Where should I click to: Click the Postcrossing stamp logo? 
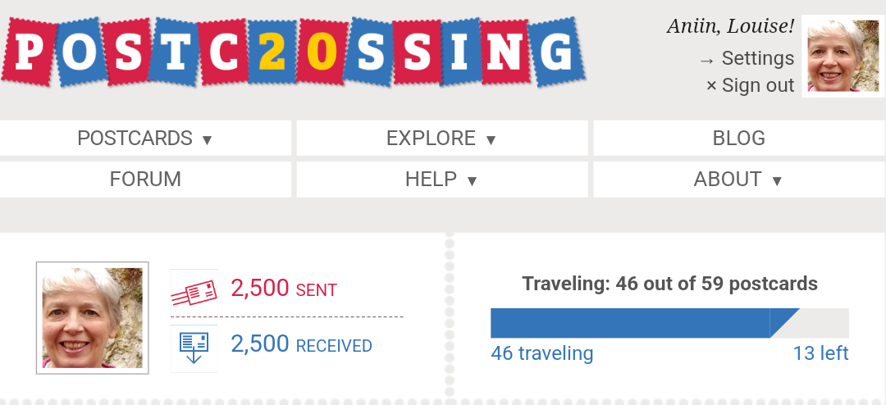coord(293,52)
